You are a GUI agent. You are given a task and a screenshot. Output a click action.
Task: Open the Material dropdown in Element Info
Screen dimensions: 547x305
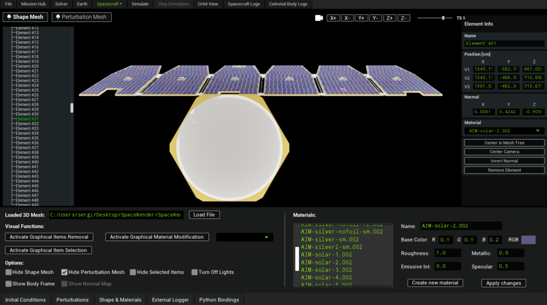tap(504, 131)
